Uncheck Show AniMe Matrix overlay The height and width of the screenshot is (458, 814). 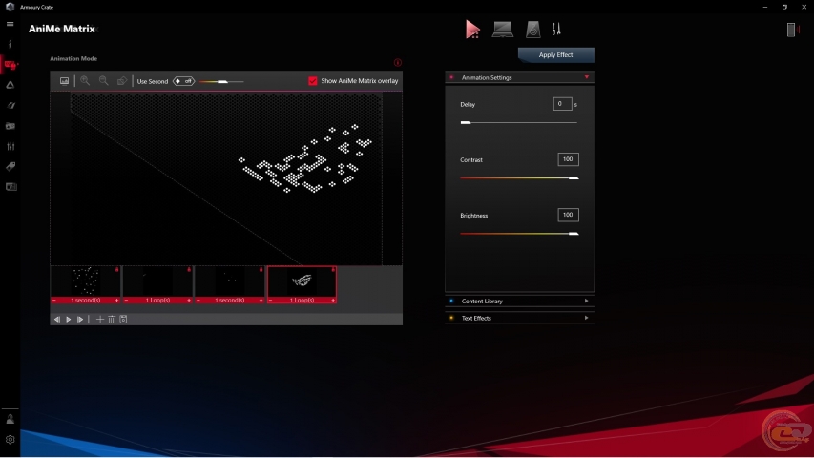coord(312,81)
